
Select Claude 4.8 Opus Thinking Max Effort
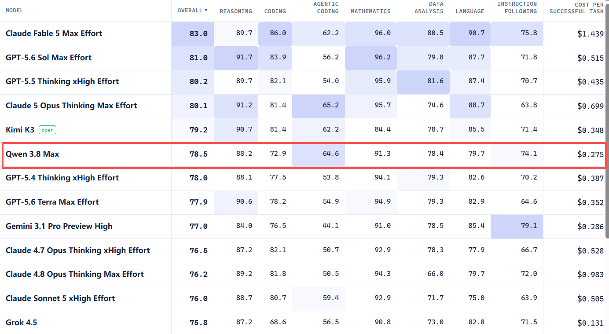(x=75, y=274)
